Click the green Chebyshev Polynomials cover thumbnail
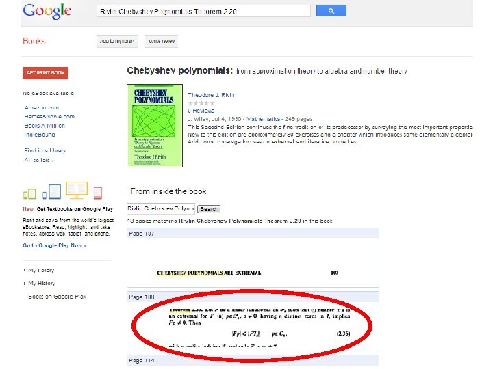The image size is (493, 369). [x=155, y=125]
